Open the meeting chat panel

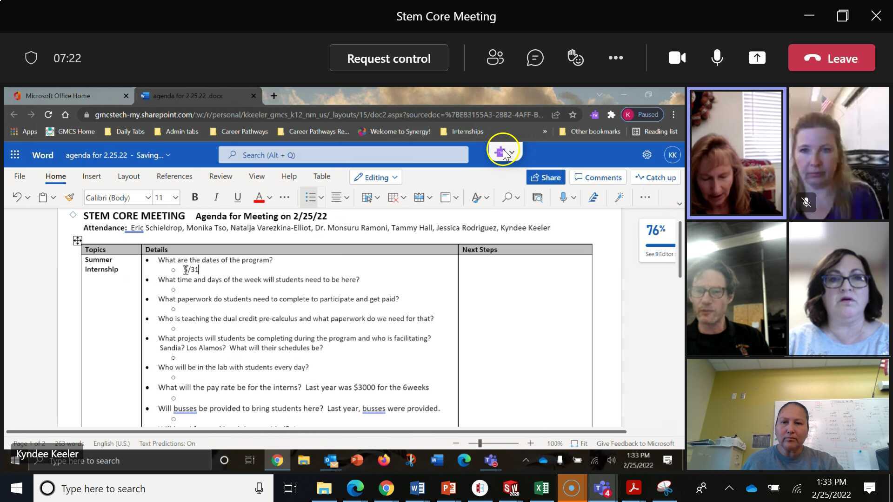tap(535, 58)
